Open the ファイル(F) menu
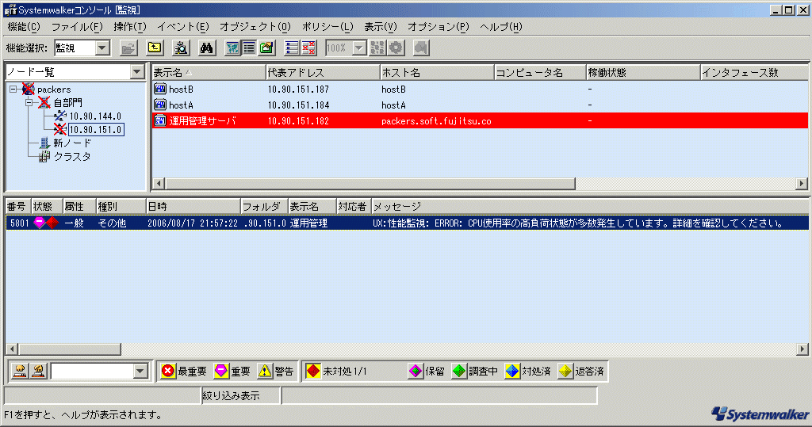The width and height of the screenshot is (812, 427). [x=77, y=26]
